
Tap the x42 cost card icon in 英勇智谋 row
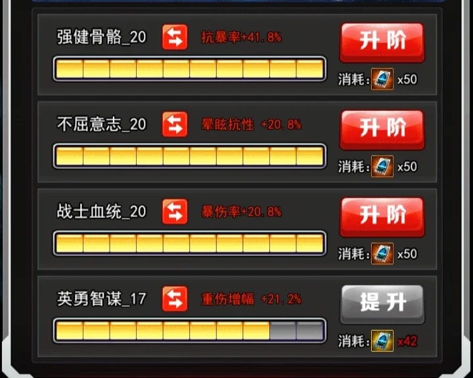tap(382, 341)
